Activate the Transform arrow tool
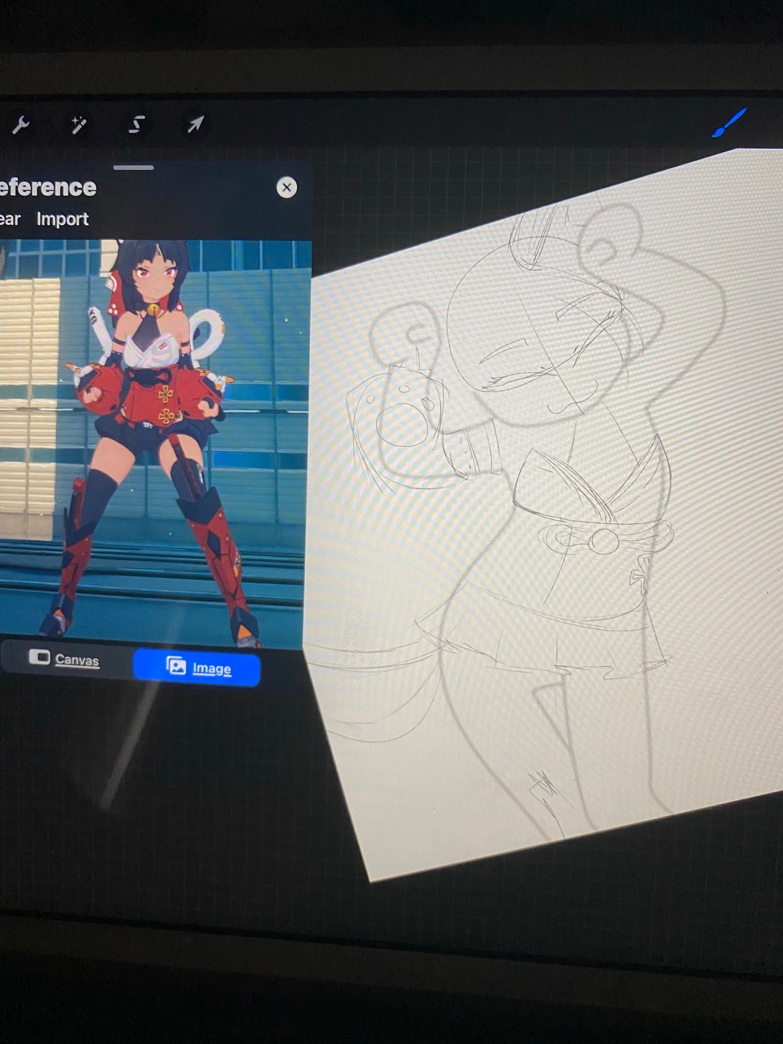 (195, 125)
